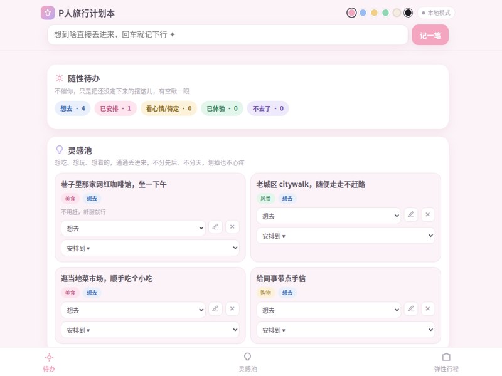Image resolution: width=502 pixels, height=376 pixels.
Task: Open 安排到 dropdown on 咖啡馆 card
Action: coord(150,248)
